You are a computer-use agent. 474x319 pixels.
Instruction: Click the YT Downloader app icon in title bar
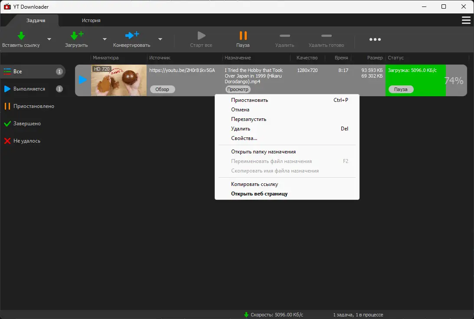7,7
